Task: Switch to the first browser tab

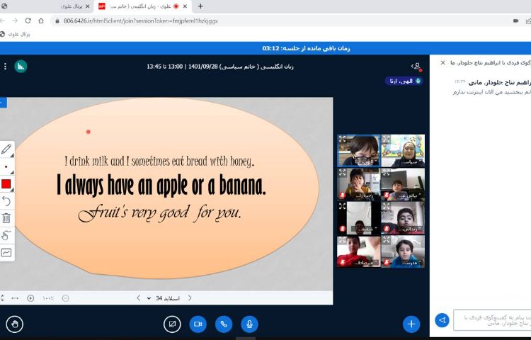Action: pos(69,6)
